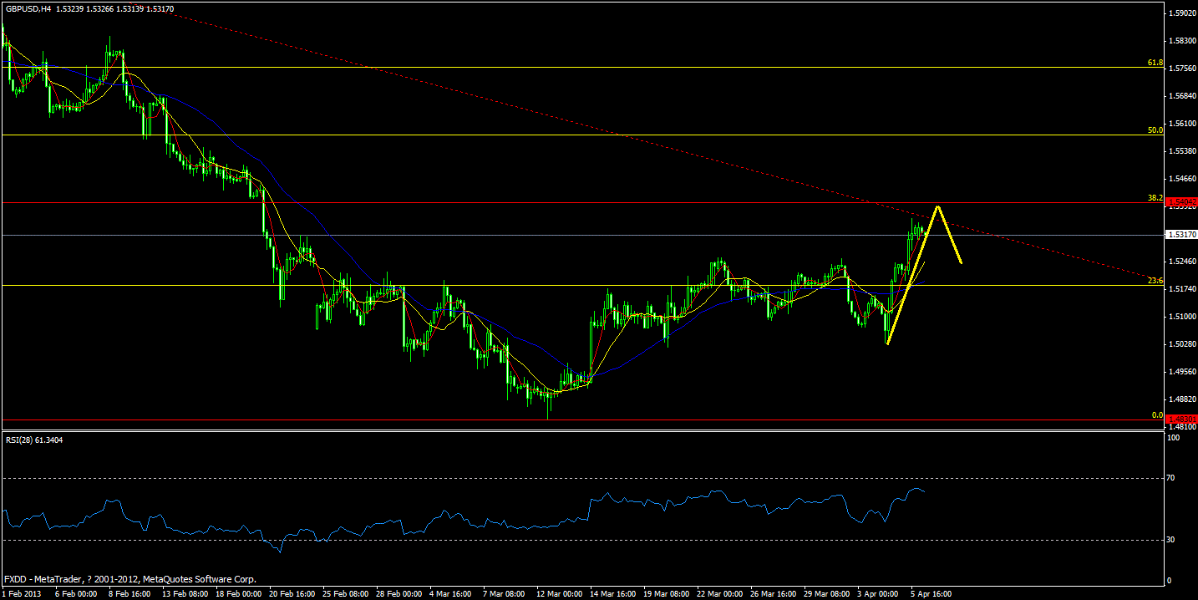The width and height of the screenshot is (1198, 600).
Task: Click the 1.57560 price scale value
Action: click(1183, 69)
